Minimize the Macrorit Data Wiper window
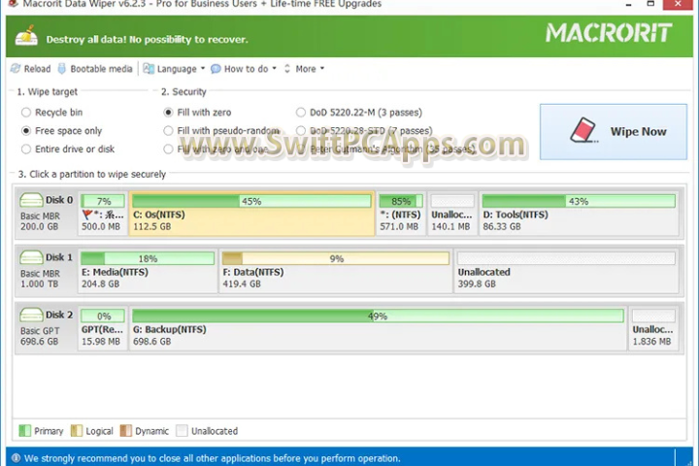The height and width of the screenshot is (466, 699). tap(628, 4)
